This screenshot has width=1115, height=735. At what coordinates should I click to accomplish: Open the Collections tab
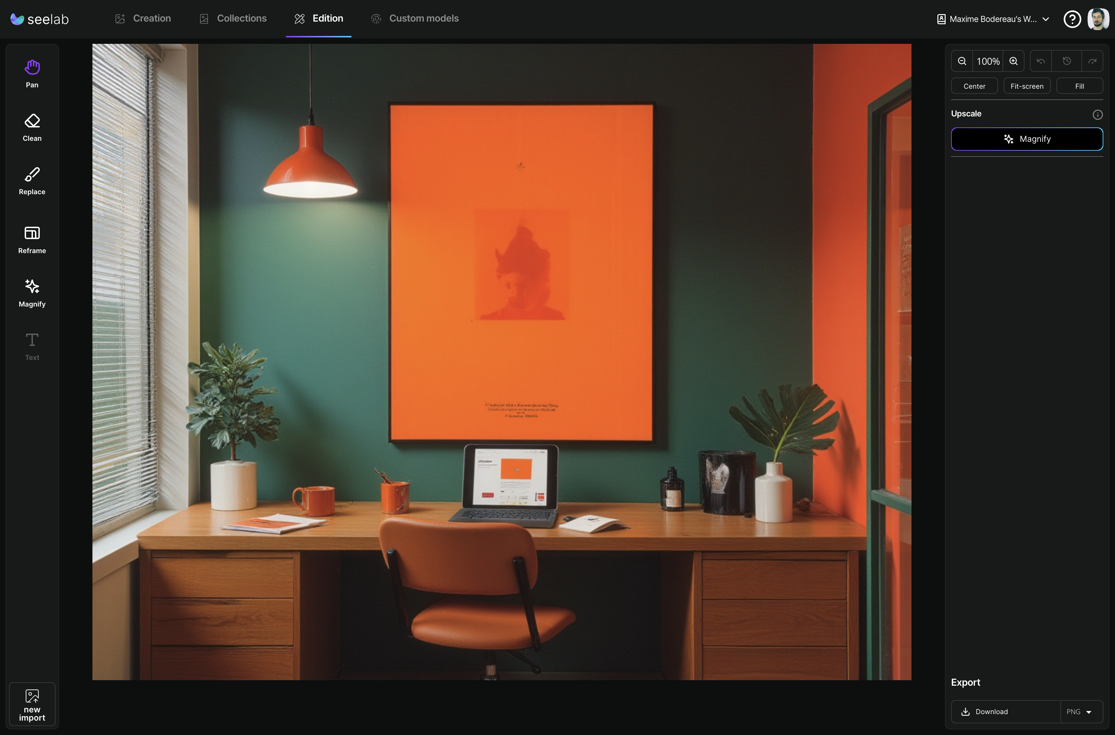tap(233, 18)
